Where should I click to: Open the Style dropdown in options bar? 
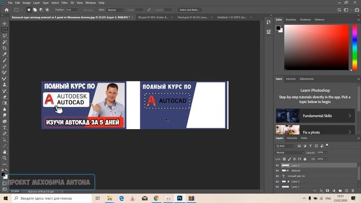[115, 10]
